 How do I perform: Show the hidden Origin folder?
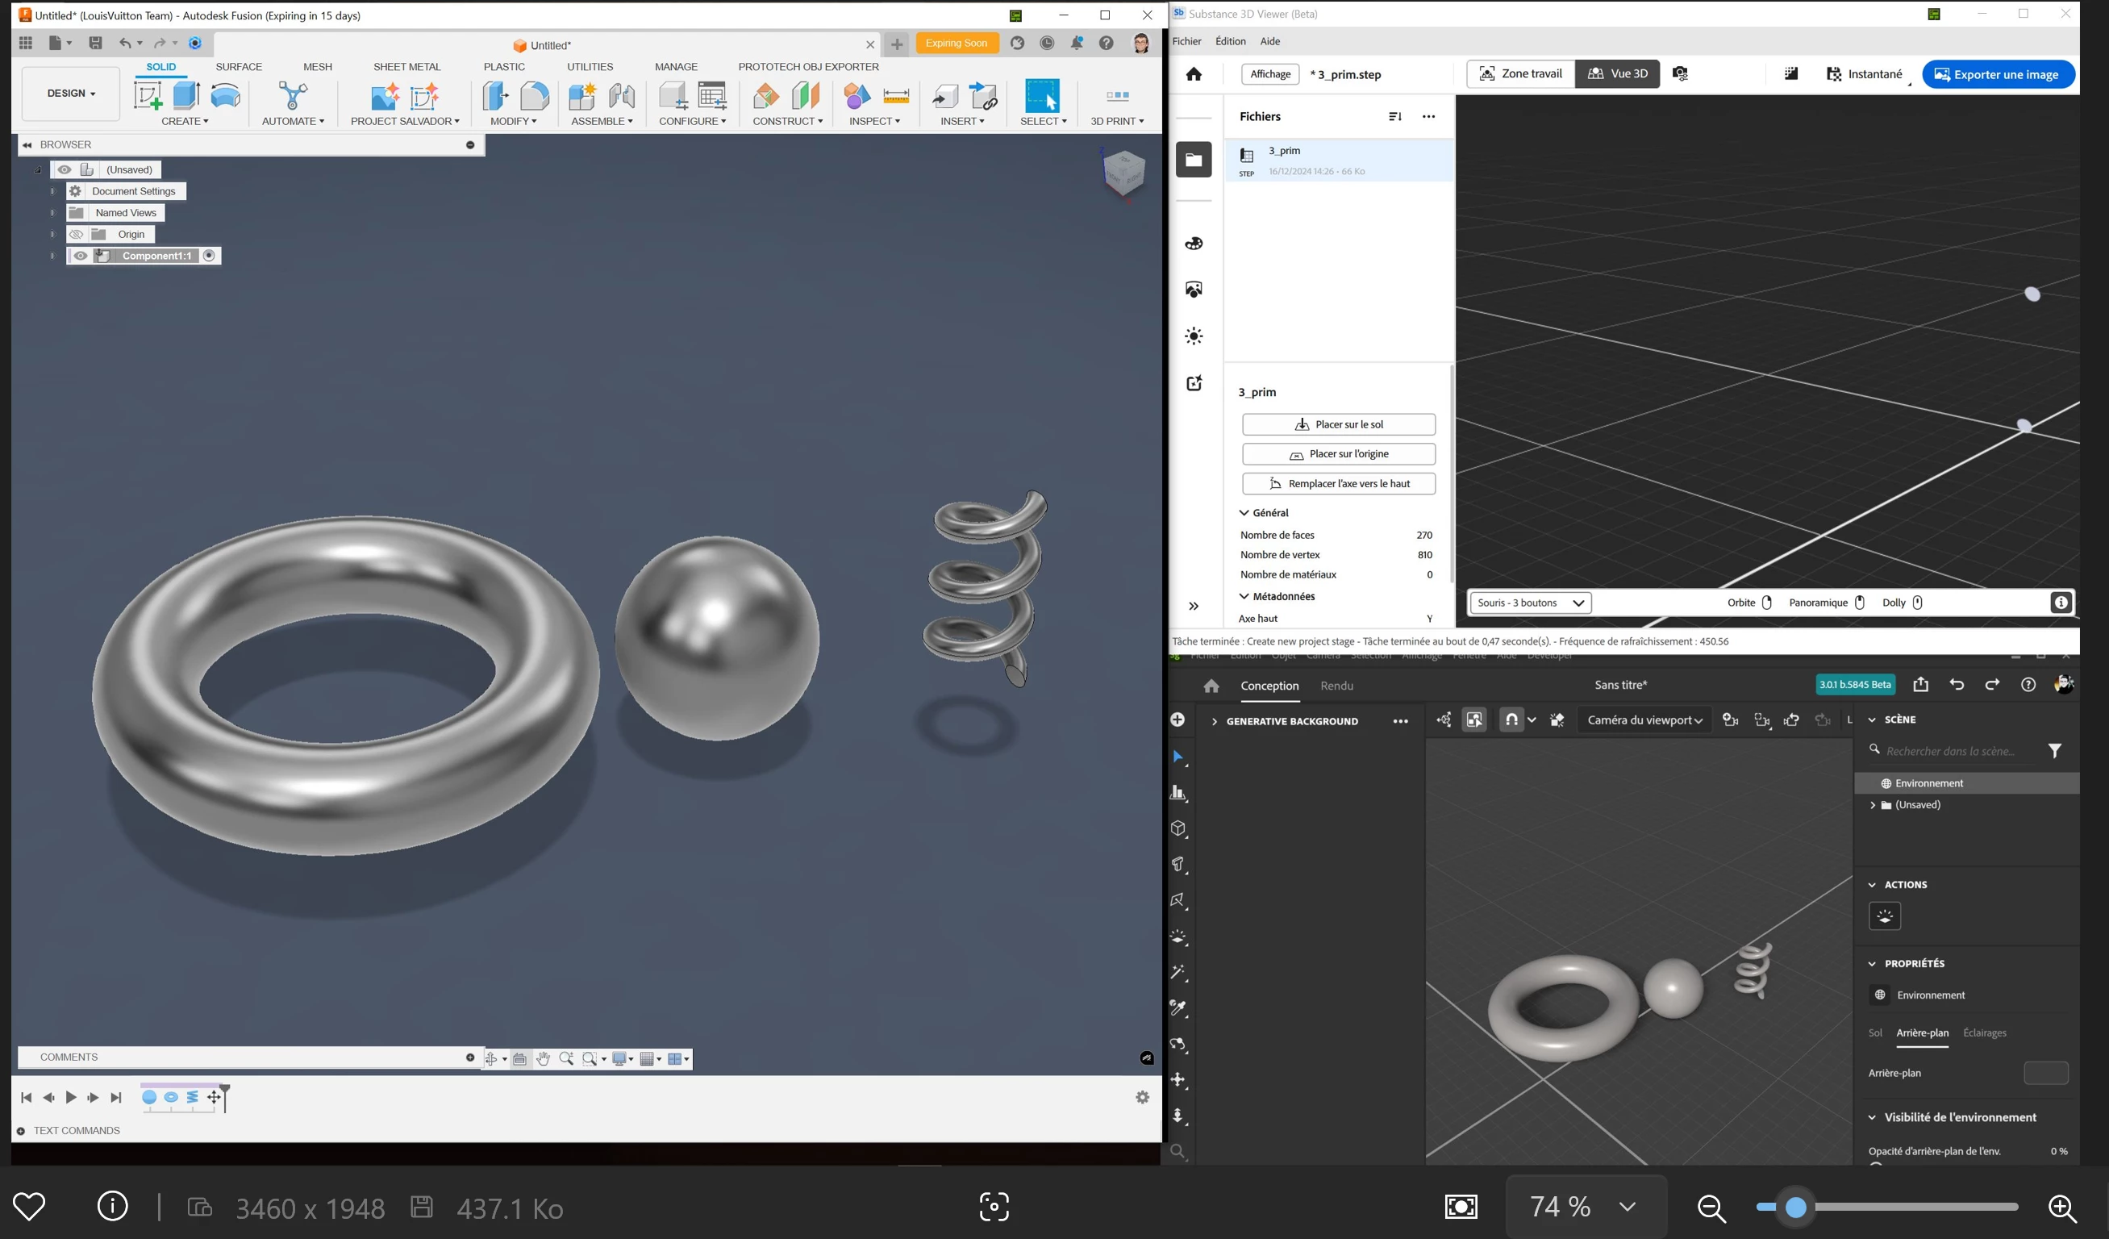(76, 235)
